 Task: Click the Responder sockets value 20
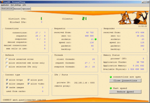click(x=143, y=39)
